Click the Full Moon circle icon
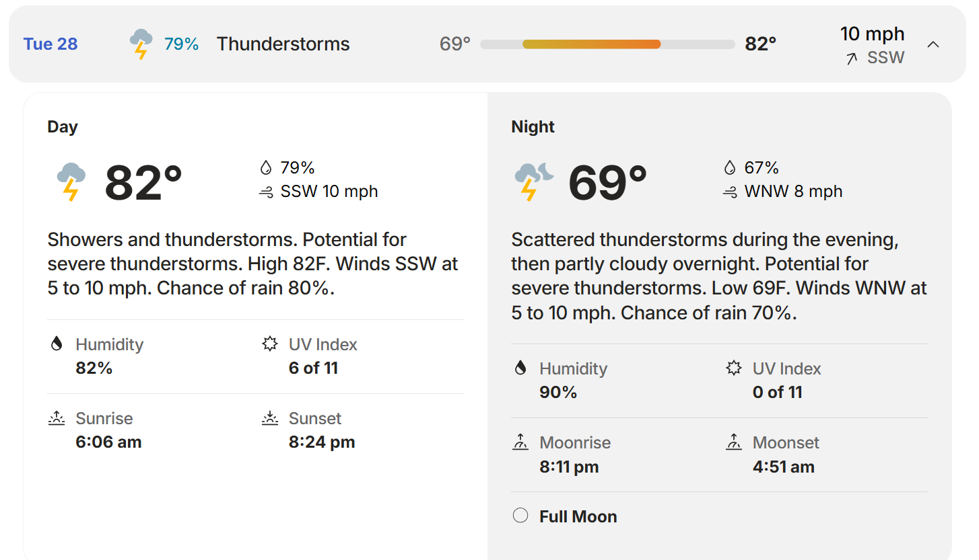This screenshot has width=979, height=560. click(x=520, y=516)
